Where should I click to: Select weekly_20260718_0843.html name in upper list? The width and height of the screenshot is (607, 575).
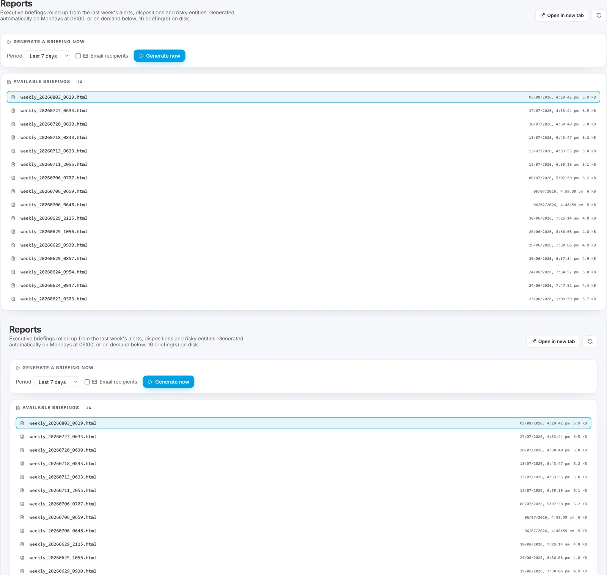coord(54,138)
